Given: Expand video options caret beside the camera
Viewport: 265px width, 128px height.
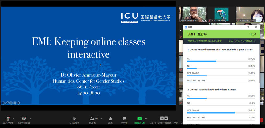Looking at the screenshot, I should pos(30,118).
